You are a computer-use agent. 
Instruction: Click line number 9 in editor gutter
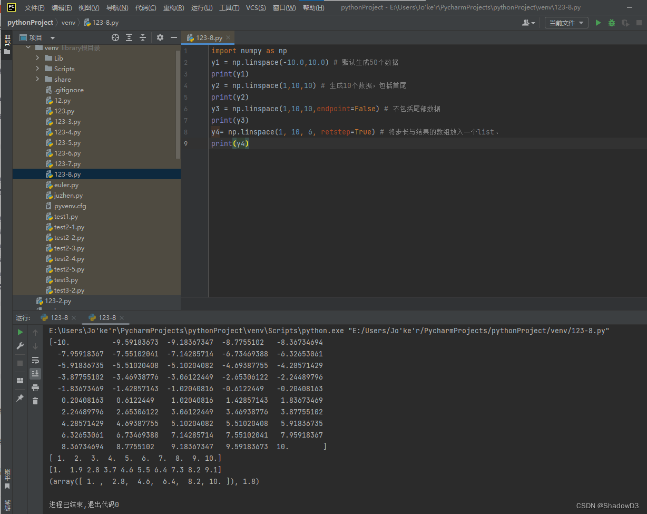185,143
